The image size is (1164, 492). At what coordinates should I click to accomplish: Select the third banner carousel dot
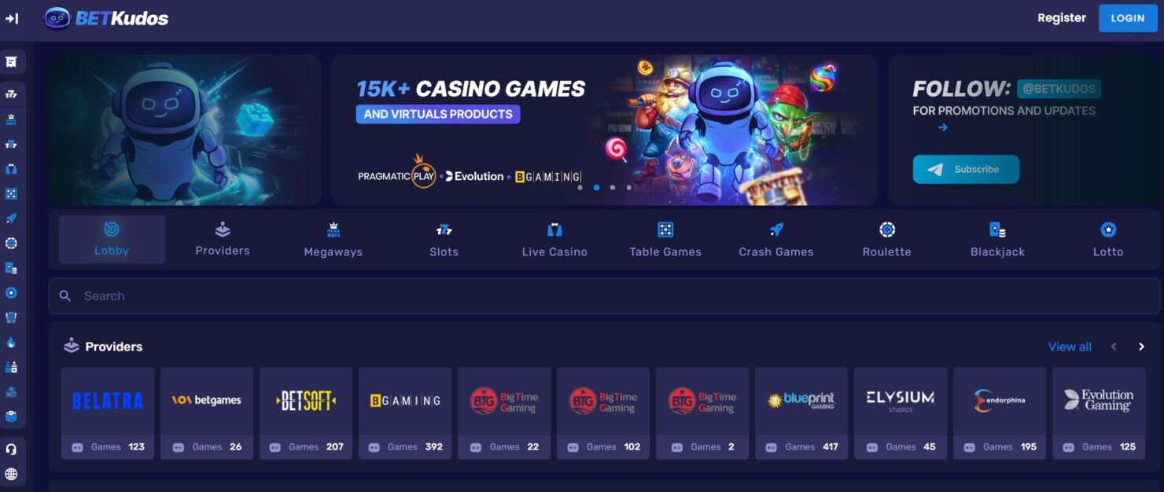[613, 188]
